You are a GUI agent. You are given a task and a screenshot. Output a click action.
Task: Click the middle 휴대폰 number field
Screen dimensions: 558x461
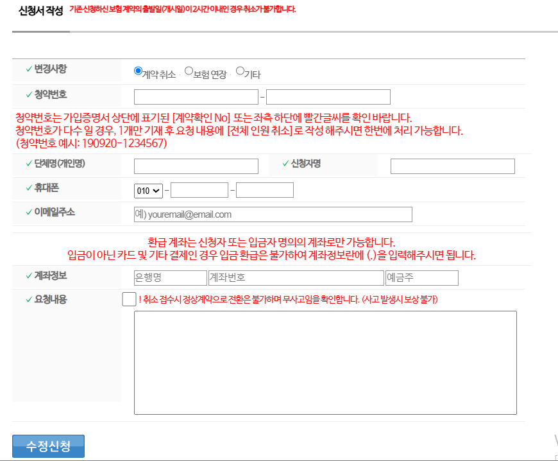pos(199,190)
